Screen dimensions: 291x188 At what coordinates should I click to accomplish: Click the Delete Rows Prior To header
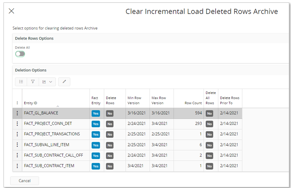(229, 100)
